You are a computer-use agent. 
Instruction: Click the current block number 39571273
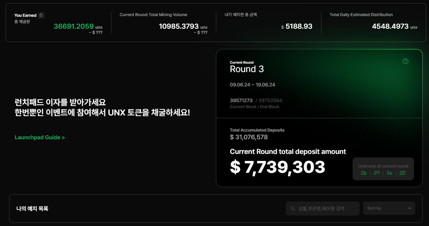click(241, 100)
